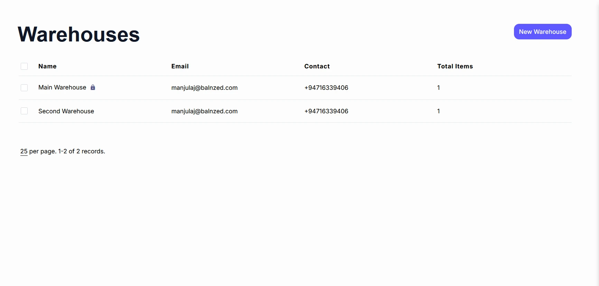
Task: Sort the table by Contact column
Action: 317,66
